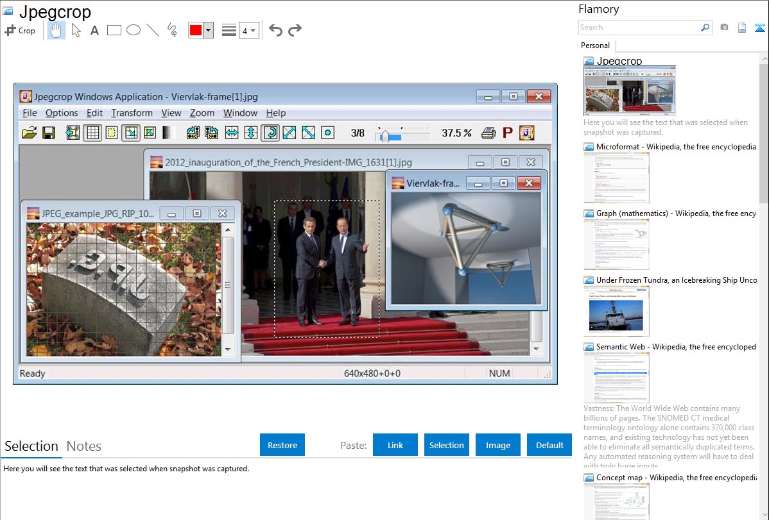Click the red color swatch
Viewport: 769px width, 520px height.
point(196,30)
